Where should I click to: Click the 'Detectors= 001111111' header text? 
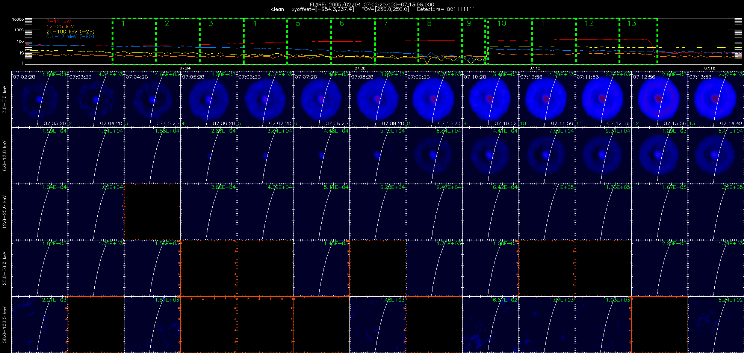pos(446,9)
